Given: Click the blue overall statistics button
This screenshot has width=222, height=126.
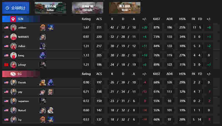Looking at the screenshot, I should click(16, 8).
